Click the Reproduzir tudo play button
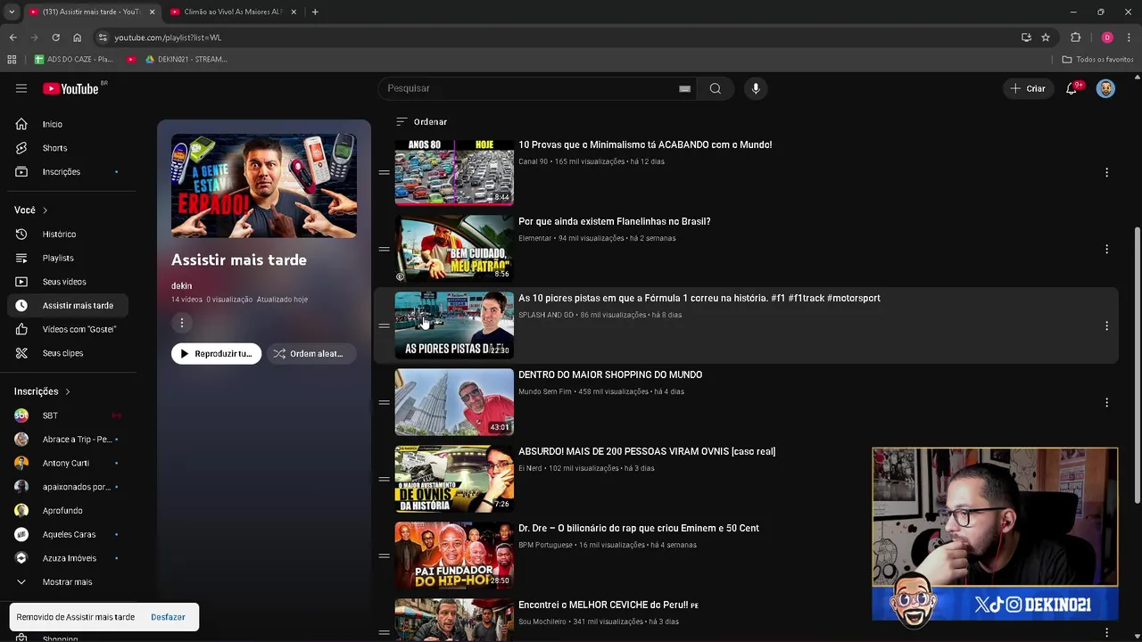 [x=216, y=354]
